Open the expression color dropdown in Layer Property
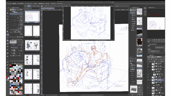This screenshot has height=96, width=171. pos(154,51)
